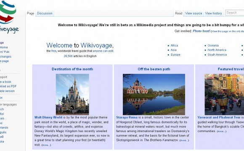Open the Home sidebar link

click(x=4, y=47)
